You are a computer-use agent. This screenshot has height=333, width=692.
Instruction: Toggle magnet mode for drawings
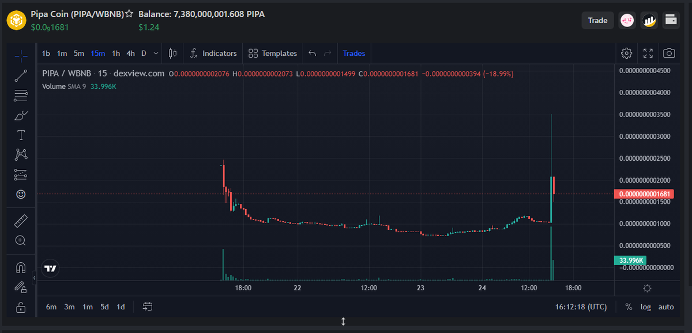pyautogui.click(x=21, y=267)
